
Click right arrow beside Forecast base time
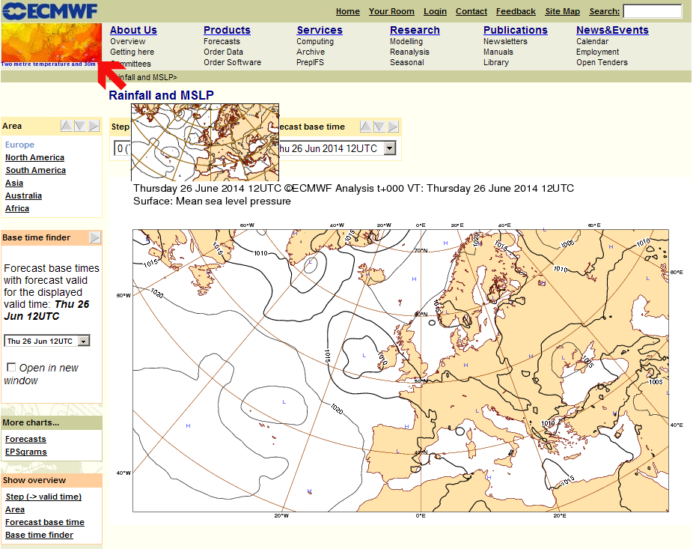point(393,127)
